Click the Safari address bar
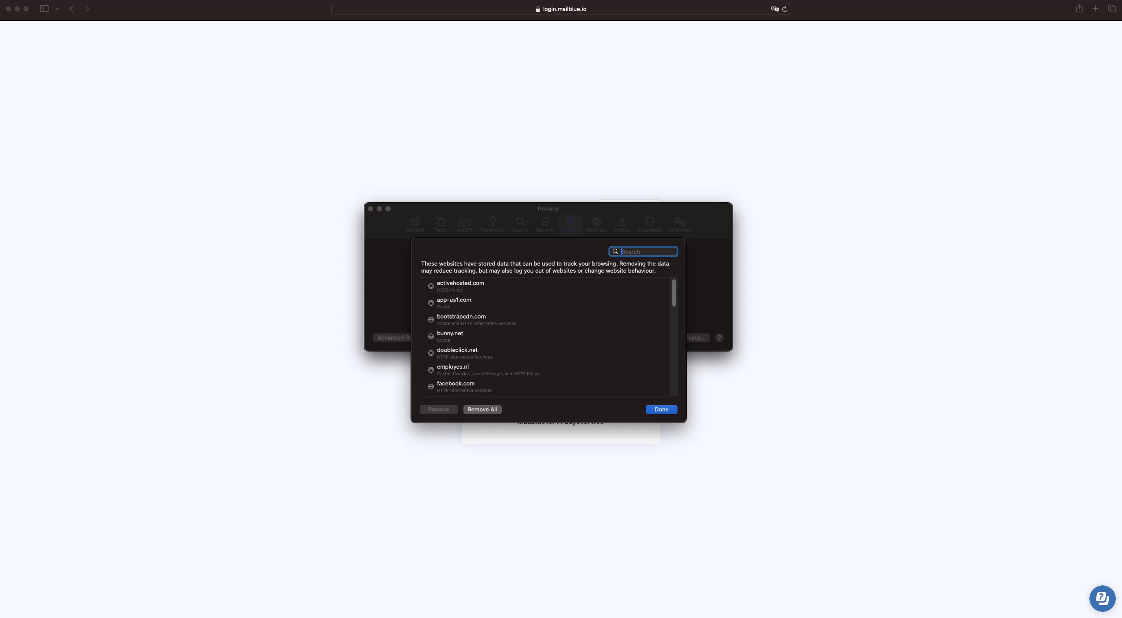The width and height of the screenshot is (1122, 618). (x=560, y=9)
